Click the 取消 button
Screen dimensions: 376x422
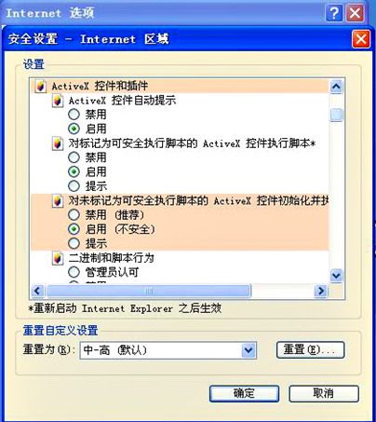pos(324,393)
